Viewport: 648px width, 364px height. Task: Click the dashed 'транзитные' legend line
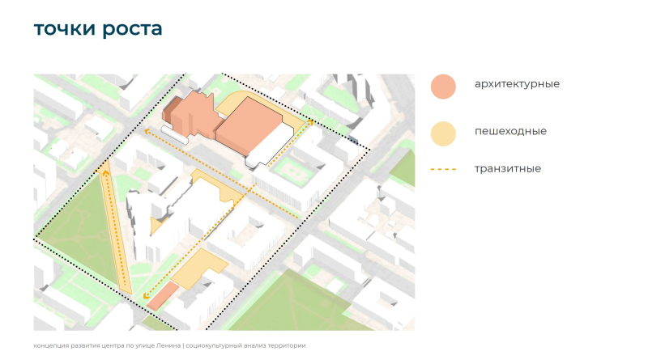point(443,170)
